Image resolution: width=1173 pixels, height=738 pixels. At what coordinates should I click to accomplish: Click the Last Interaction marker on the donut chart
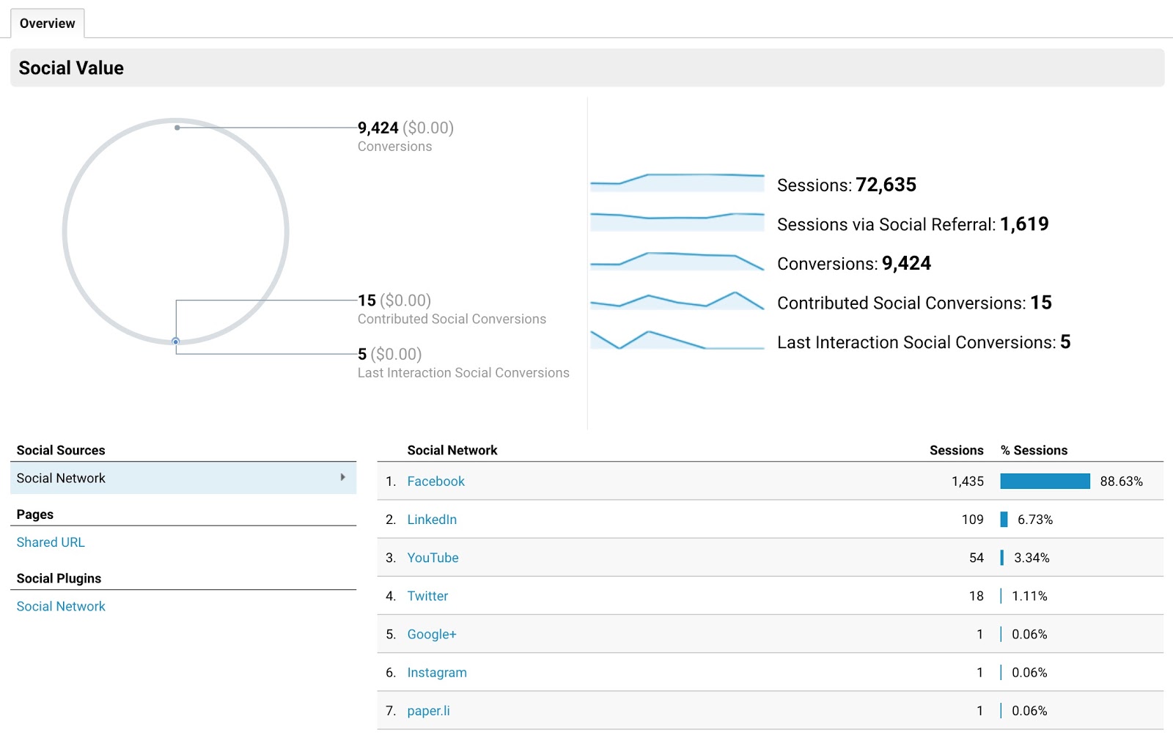coord(176,341)
